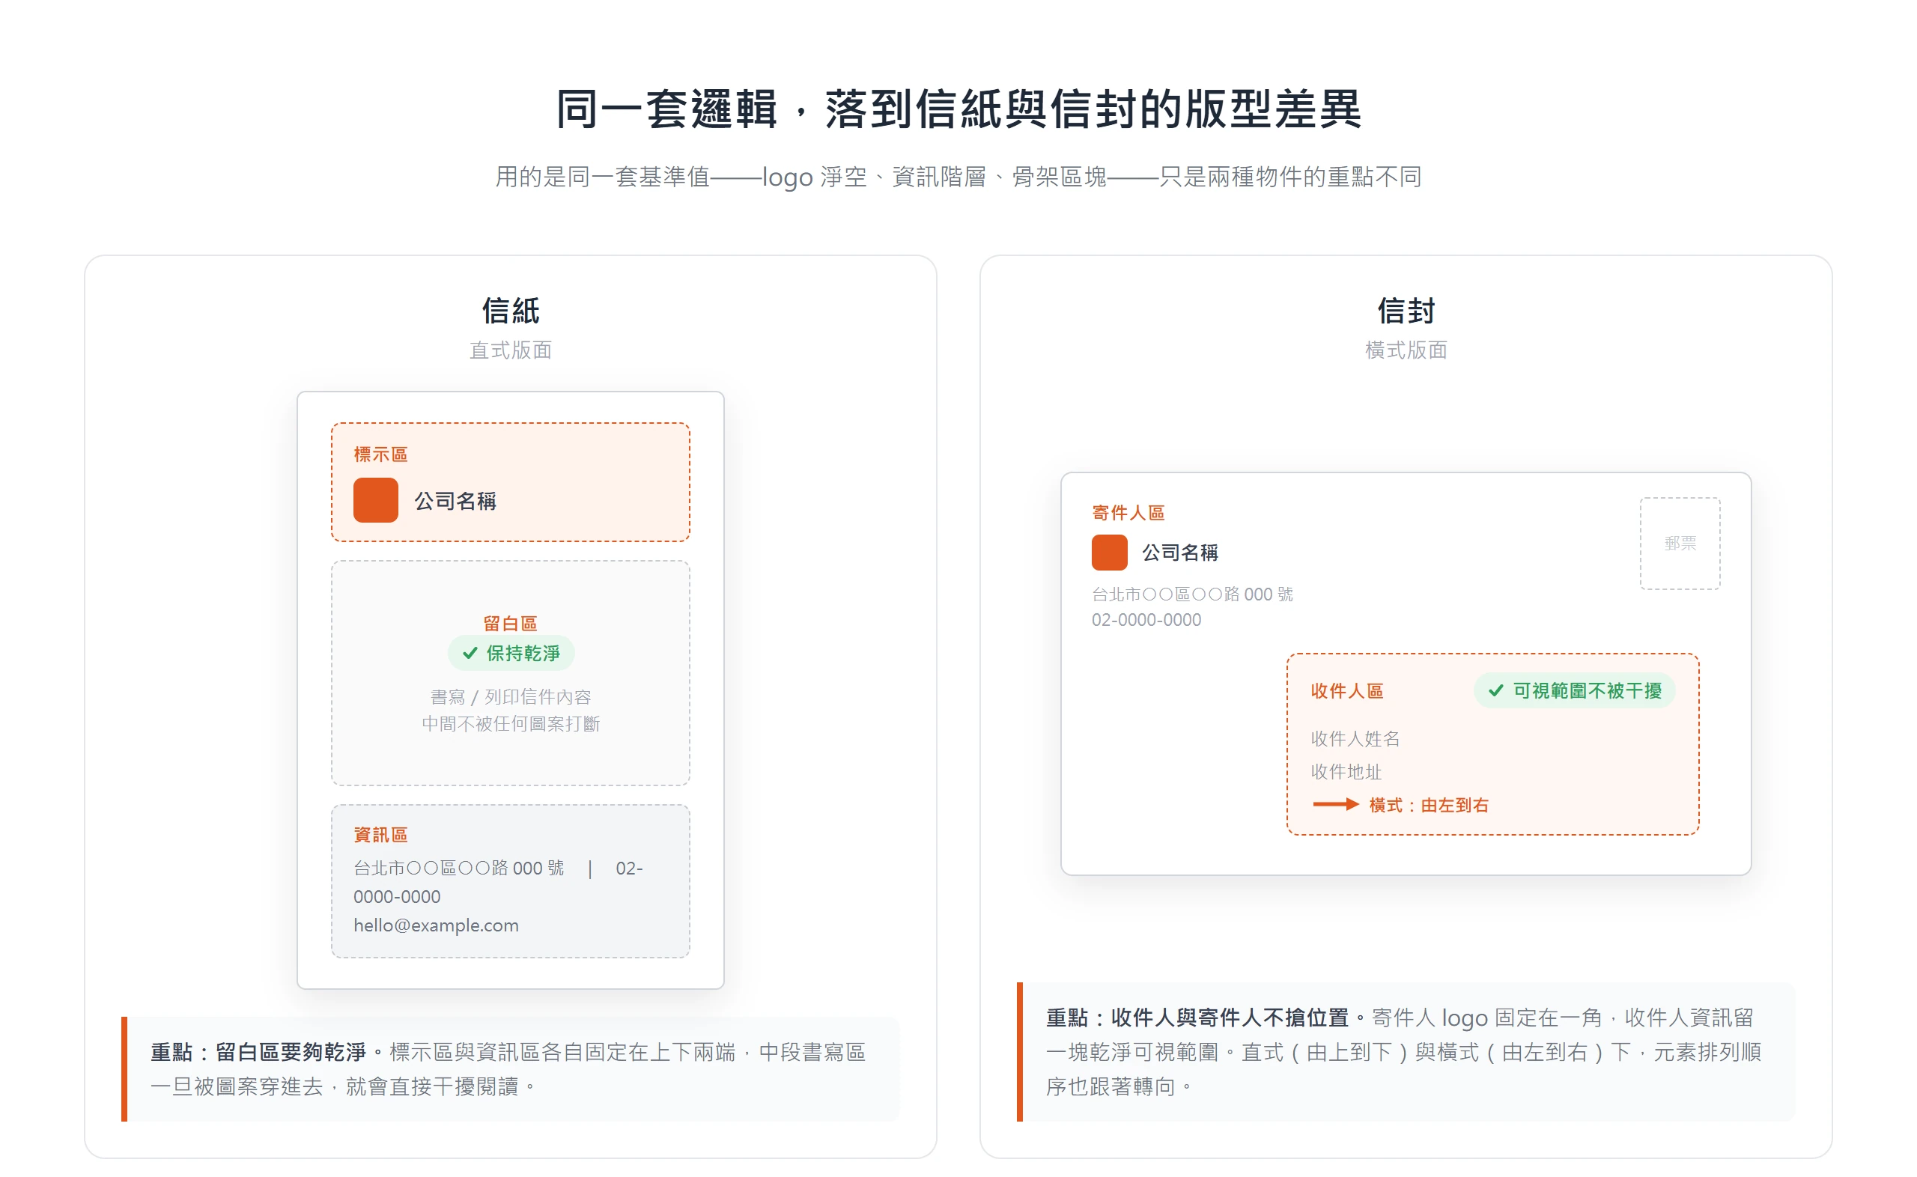Click the 信紙 card title

point(511,311)
